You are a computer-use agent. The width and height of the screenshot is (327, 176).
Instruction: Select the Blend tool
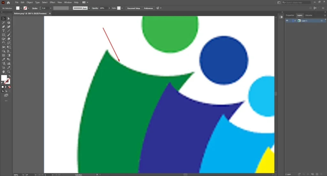(9, 59)
